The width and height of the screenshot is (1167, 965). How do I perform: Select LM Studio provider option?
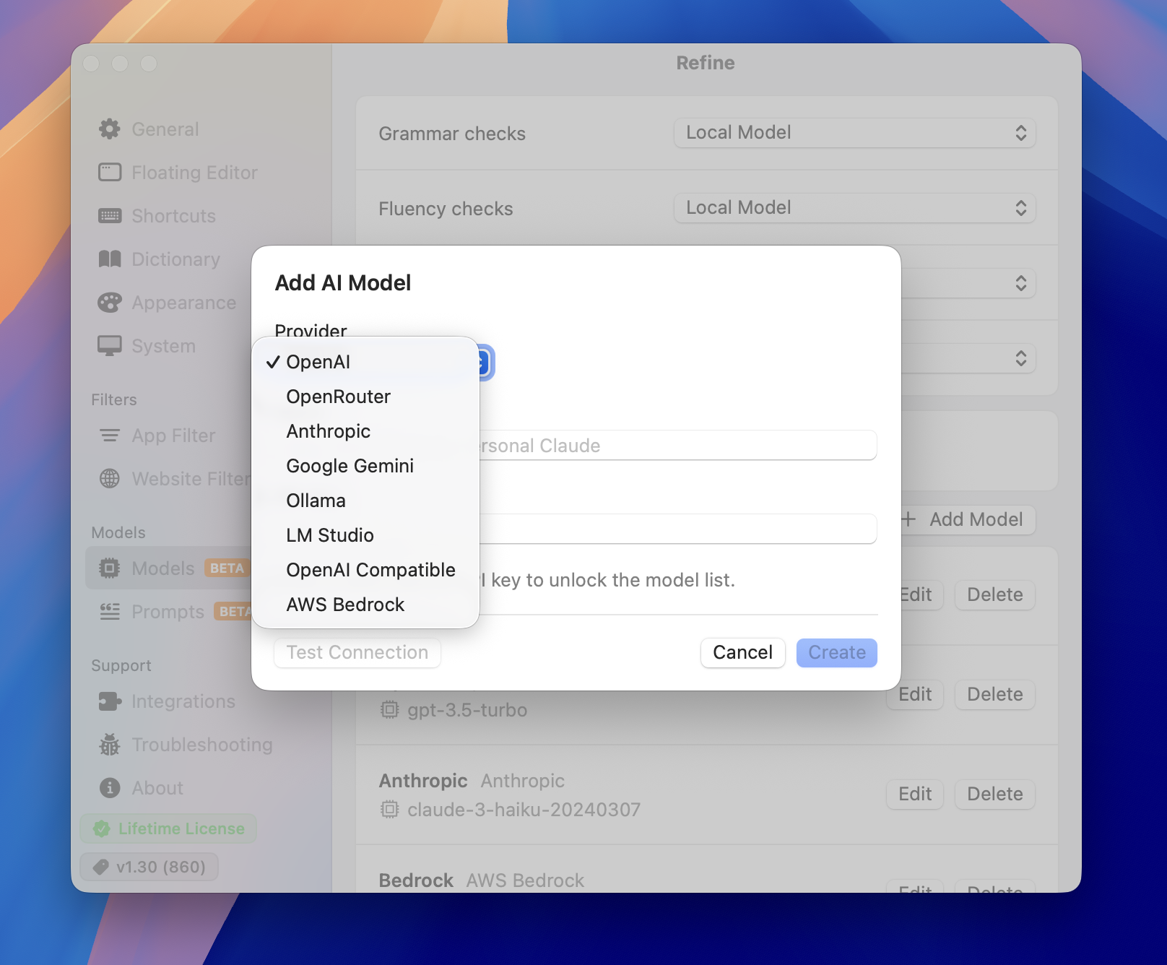365,535
